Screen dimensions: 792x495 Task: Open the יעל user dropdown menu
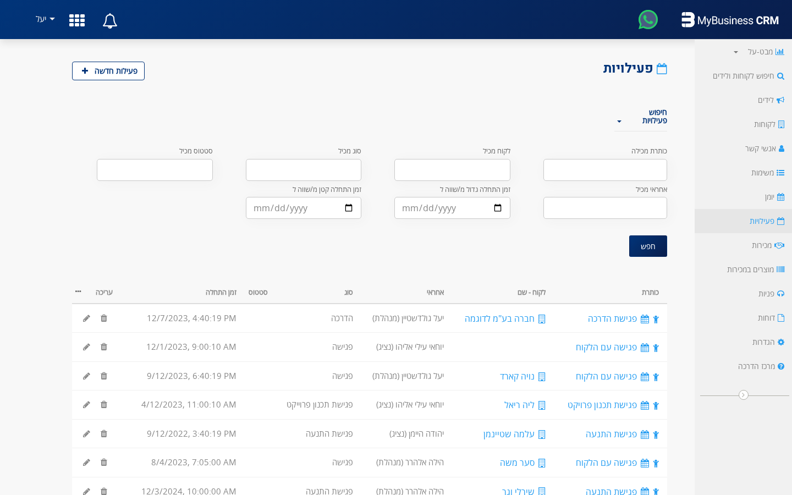[45, 19]
